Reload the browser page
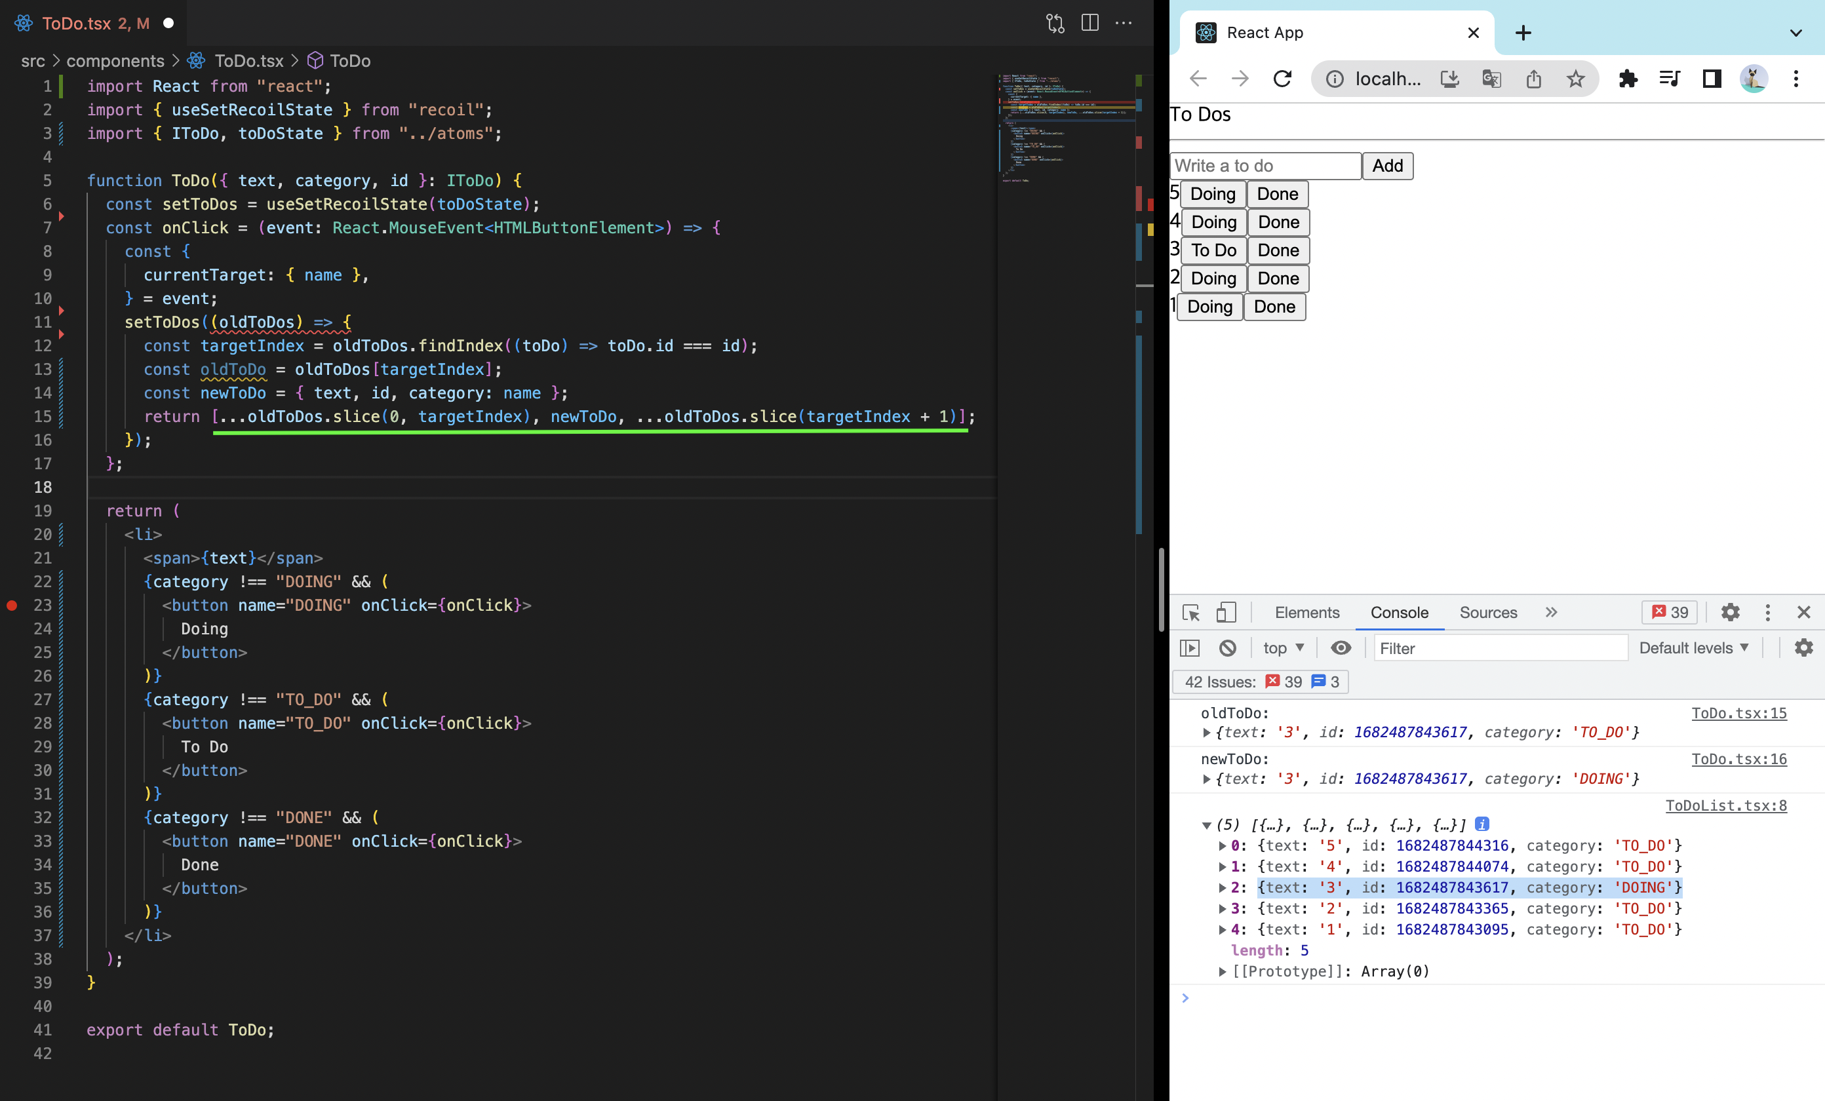The image size is (1825, 1101). [1282, 79]
